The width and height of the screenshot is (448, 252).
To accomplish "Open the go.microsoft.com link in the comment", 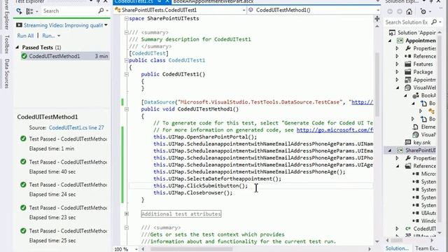I will pos(335,130).
